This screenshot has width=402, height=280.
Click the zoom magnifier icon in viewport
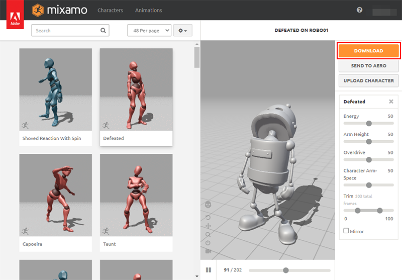click(x=208, y=234)
